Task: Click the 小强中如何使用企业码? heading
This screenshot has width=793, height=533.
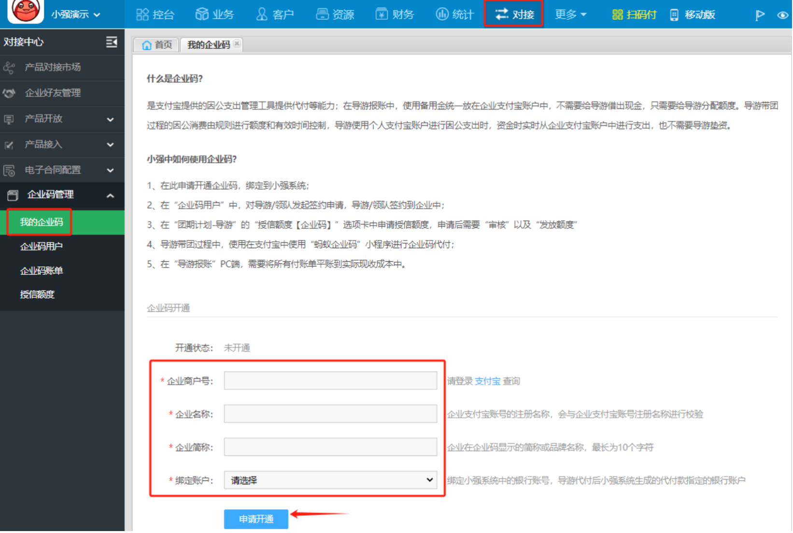Action: tap(192, 159)
